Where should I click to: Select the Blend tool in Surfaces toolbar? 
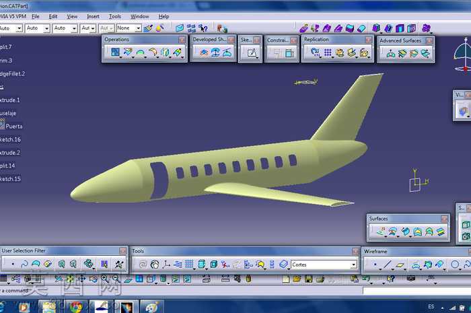point(441,232)
